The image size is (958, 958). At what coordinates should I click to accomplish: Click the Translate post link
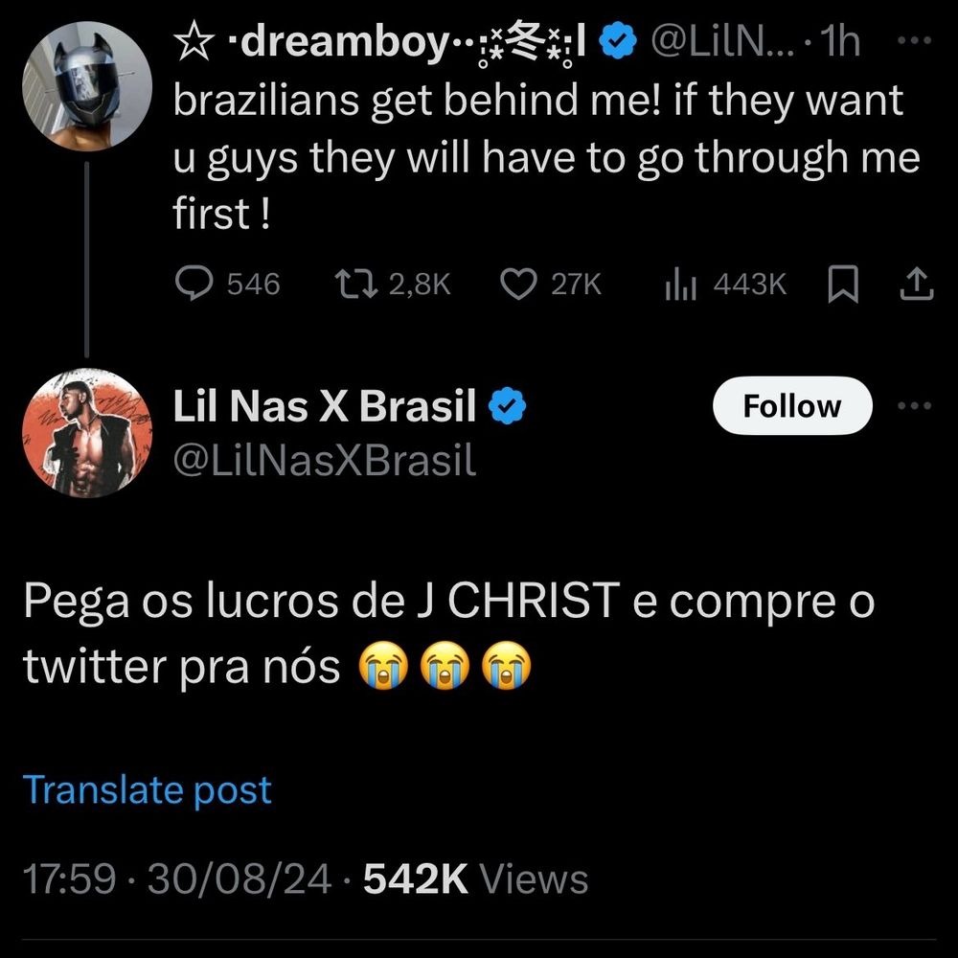[x=147, y=790]
